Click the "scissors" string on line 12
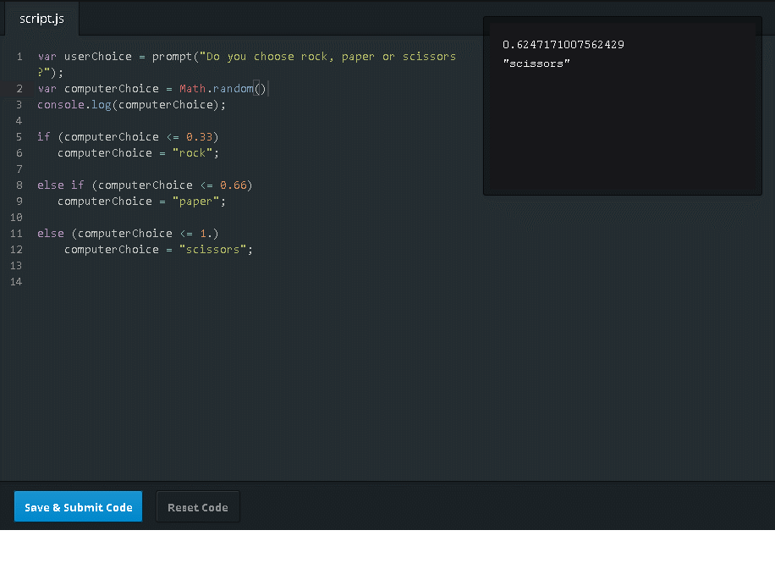The width and height of the screenshot is (775, 580). tap(212, 249)
